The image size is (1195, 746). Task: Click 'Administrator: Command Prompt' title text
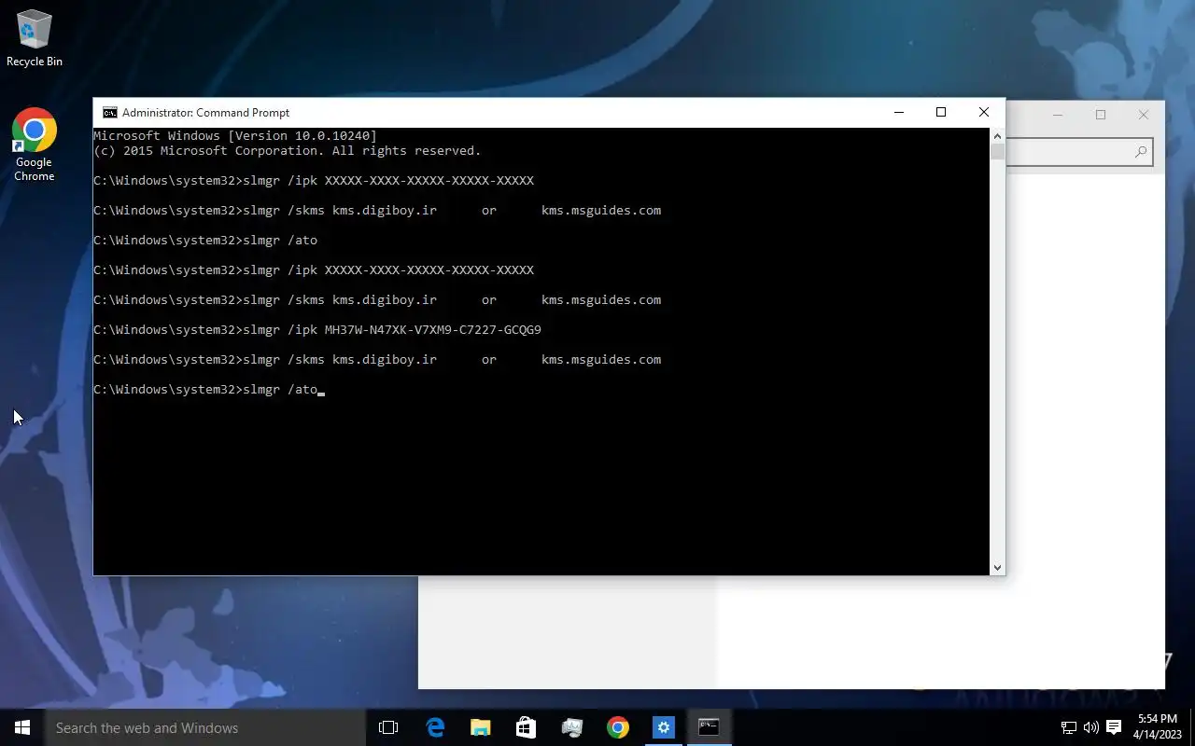click(205, 113)
